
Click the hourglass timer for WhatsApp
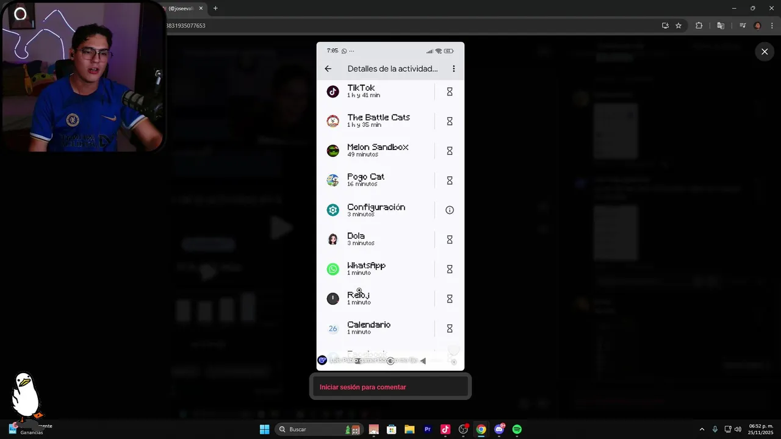(450, 269)
